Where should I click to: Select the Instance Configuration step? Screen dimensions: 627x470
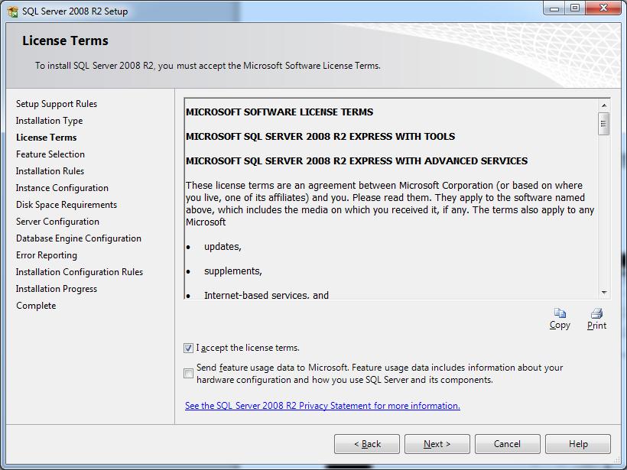(62, 188)
